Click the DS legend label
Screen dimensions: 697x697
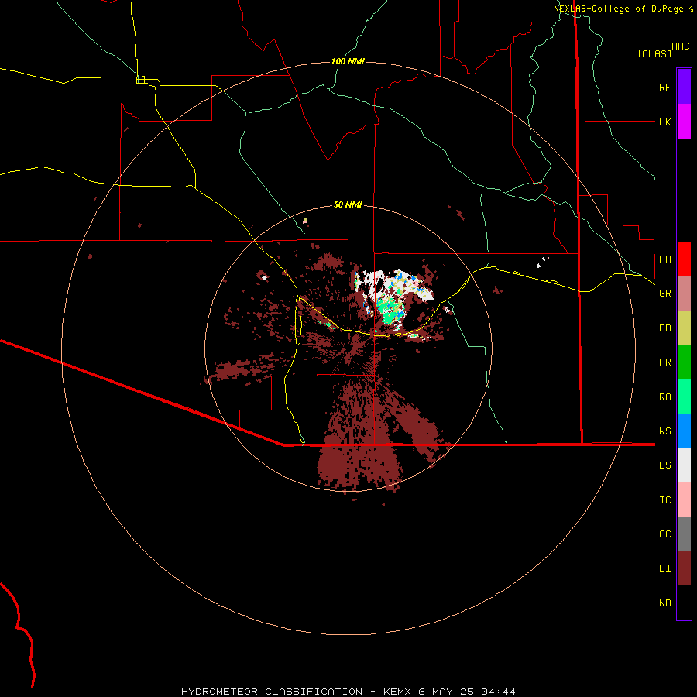(664, 465)
